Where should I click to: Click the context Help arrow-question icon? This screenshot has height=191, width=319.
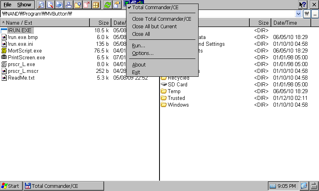click(303, 4)
